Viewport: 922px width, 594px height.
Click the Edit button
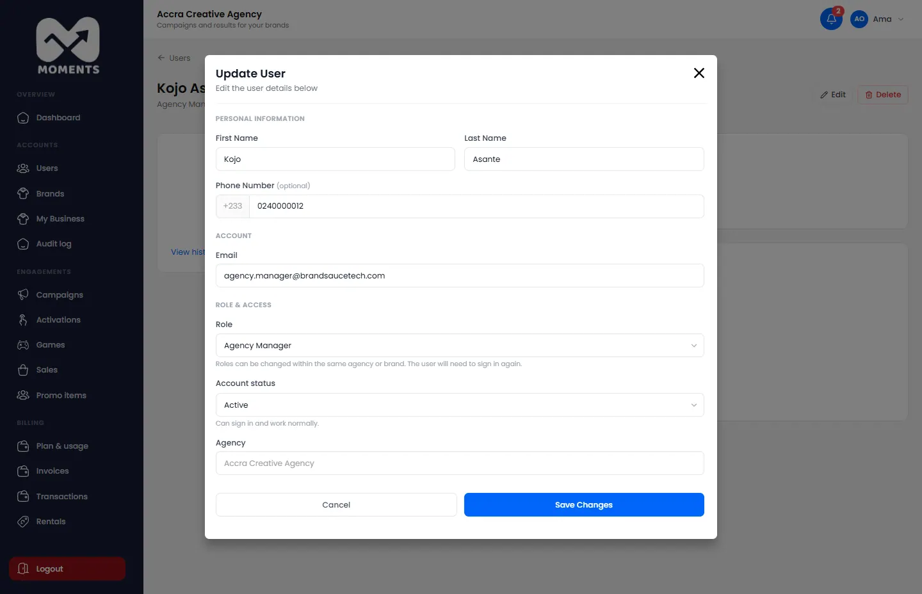(833, 95)
